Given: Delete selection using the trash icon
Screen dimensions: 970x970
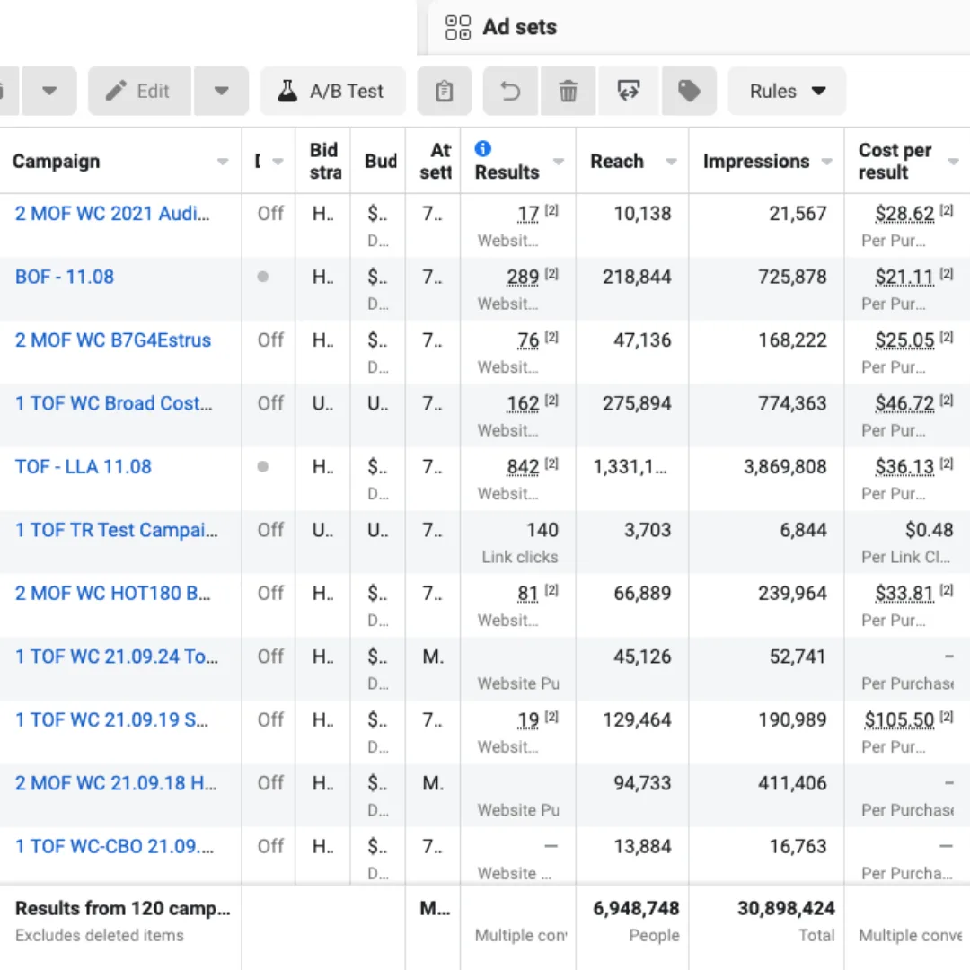Looking at the screenshot, I should (568, 91).
